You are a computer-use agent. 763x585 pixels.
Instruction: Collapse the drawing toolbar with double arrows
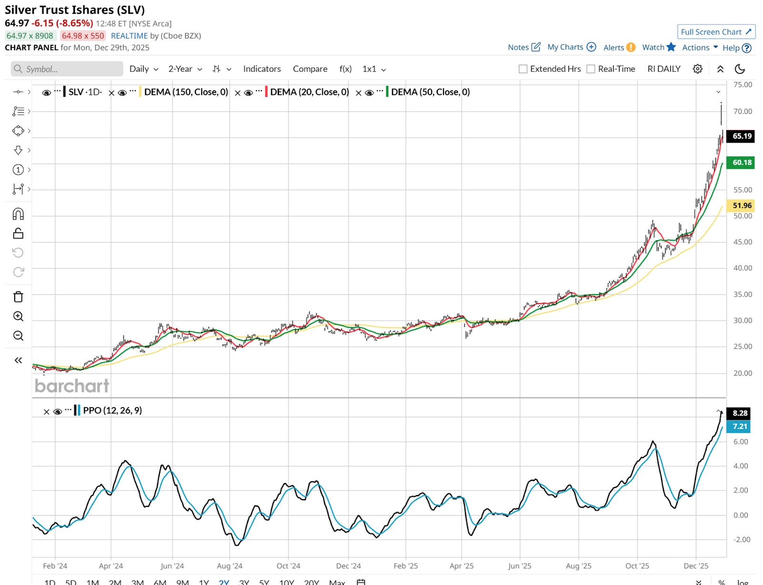pyautogui.click(x=18, y=360)
